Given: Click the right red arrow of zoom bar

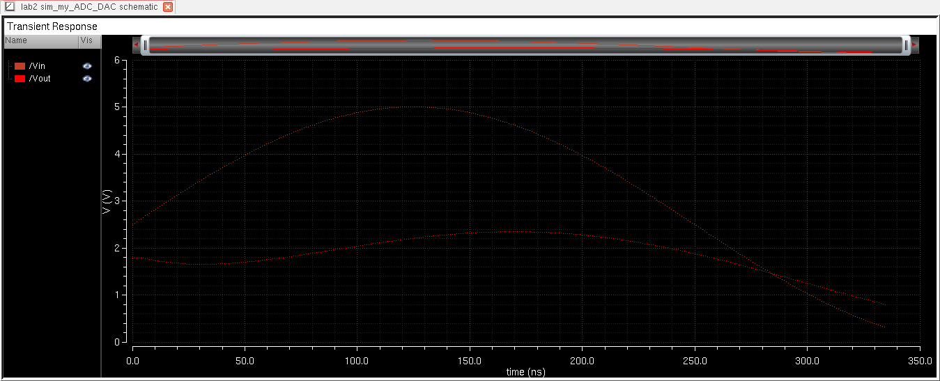Looking at the screenshot, I should tap(915, 45).
